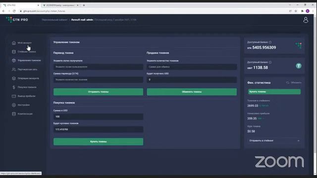
Task: Open the Вывод прибыли card icon
Action: 14,96
